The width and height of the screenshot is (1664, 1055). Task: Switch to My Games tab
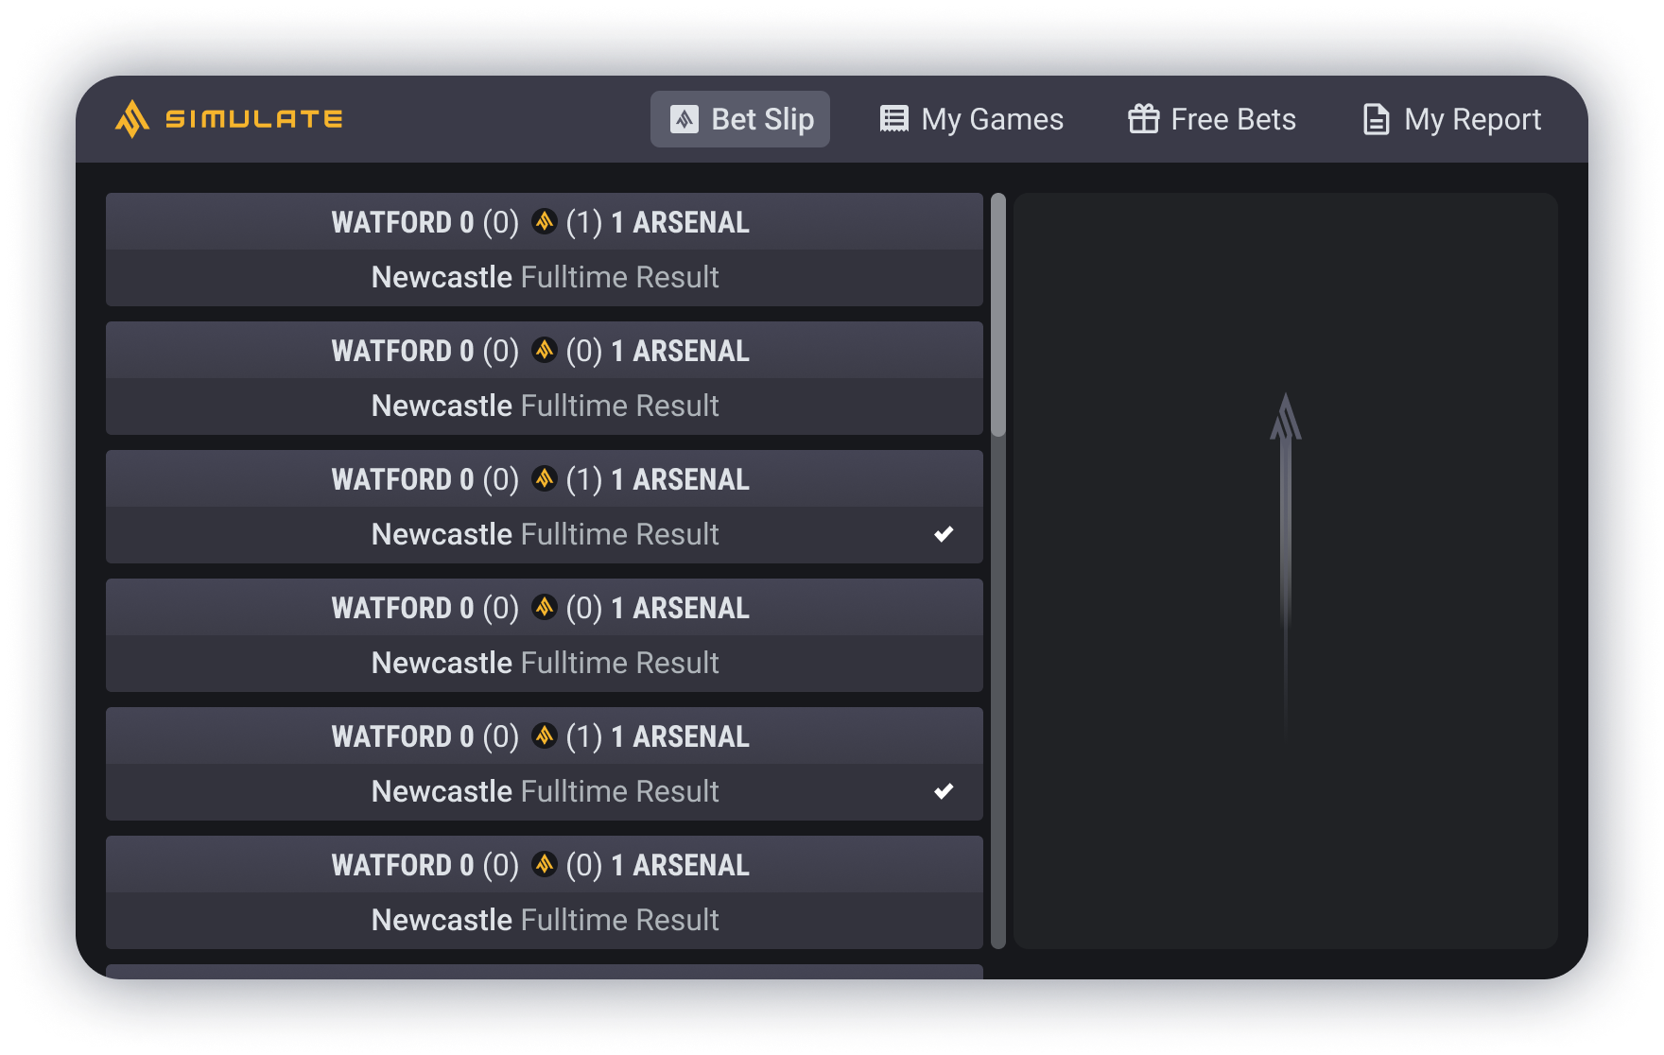(972, 119)
